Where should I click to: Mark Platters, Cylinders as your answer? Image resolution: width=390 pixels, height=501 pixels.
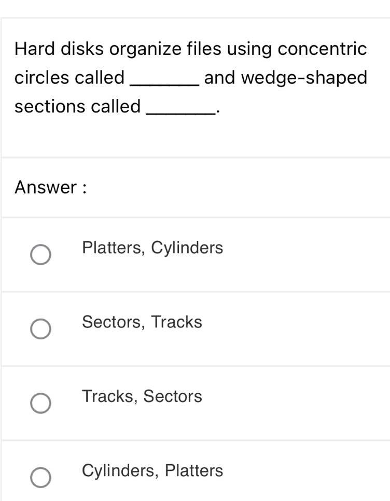coord(151,248)
